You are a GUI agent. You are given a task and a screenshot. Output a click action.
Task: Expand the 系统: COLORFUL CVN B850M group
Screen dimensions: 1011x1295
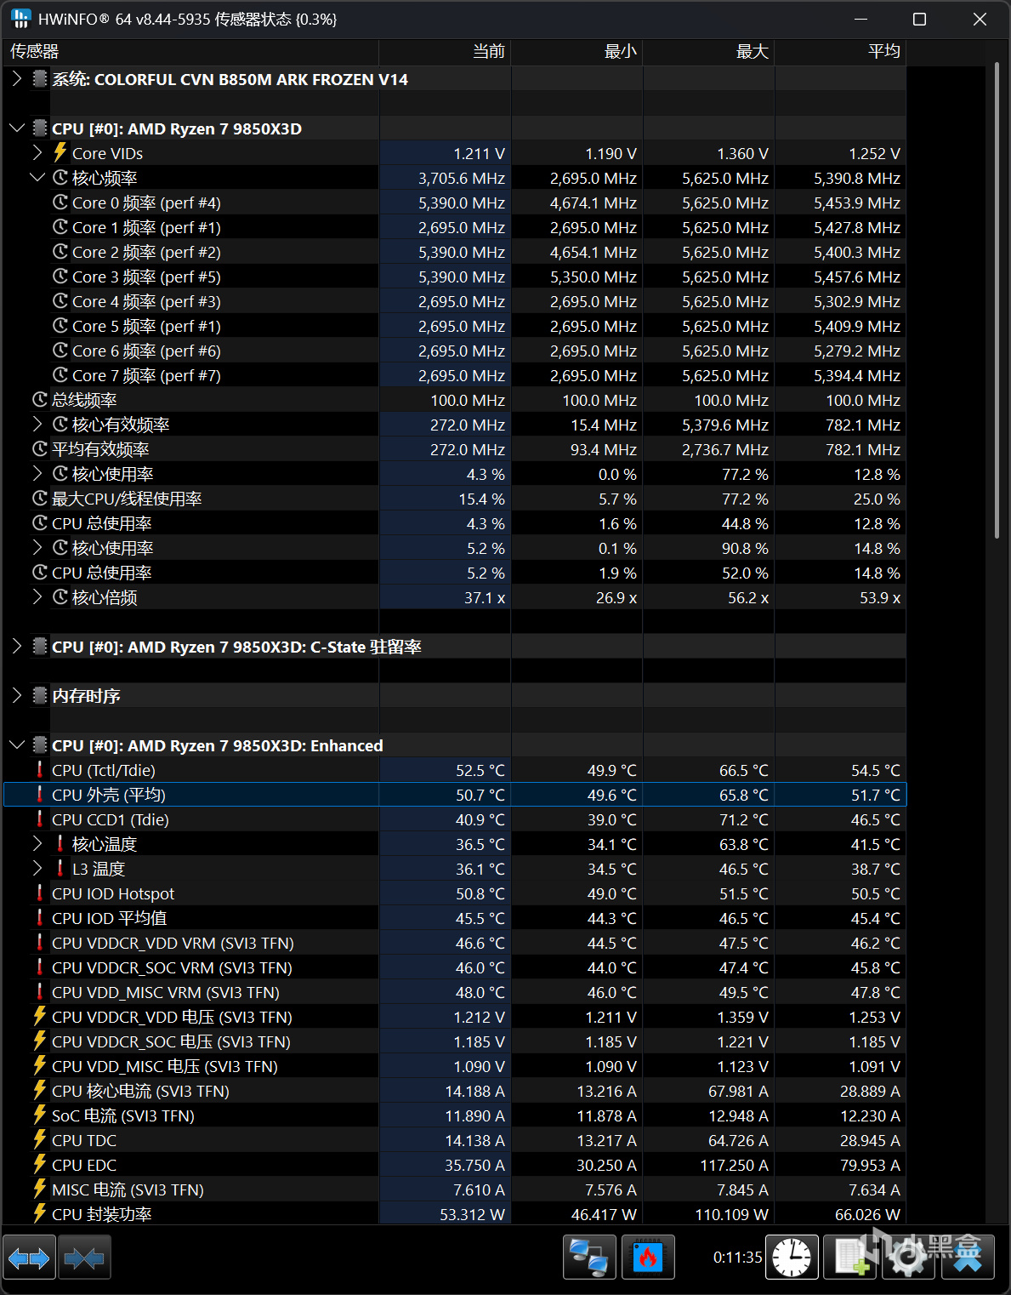[x=17, y=79]
